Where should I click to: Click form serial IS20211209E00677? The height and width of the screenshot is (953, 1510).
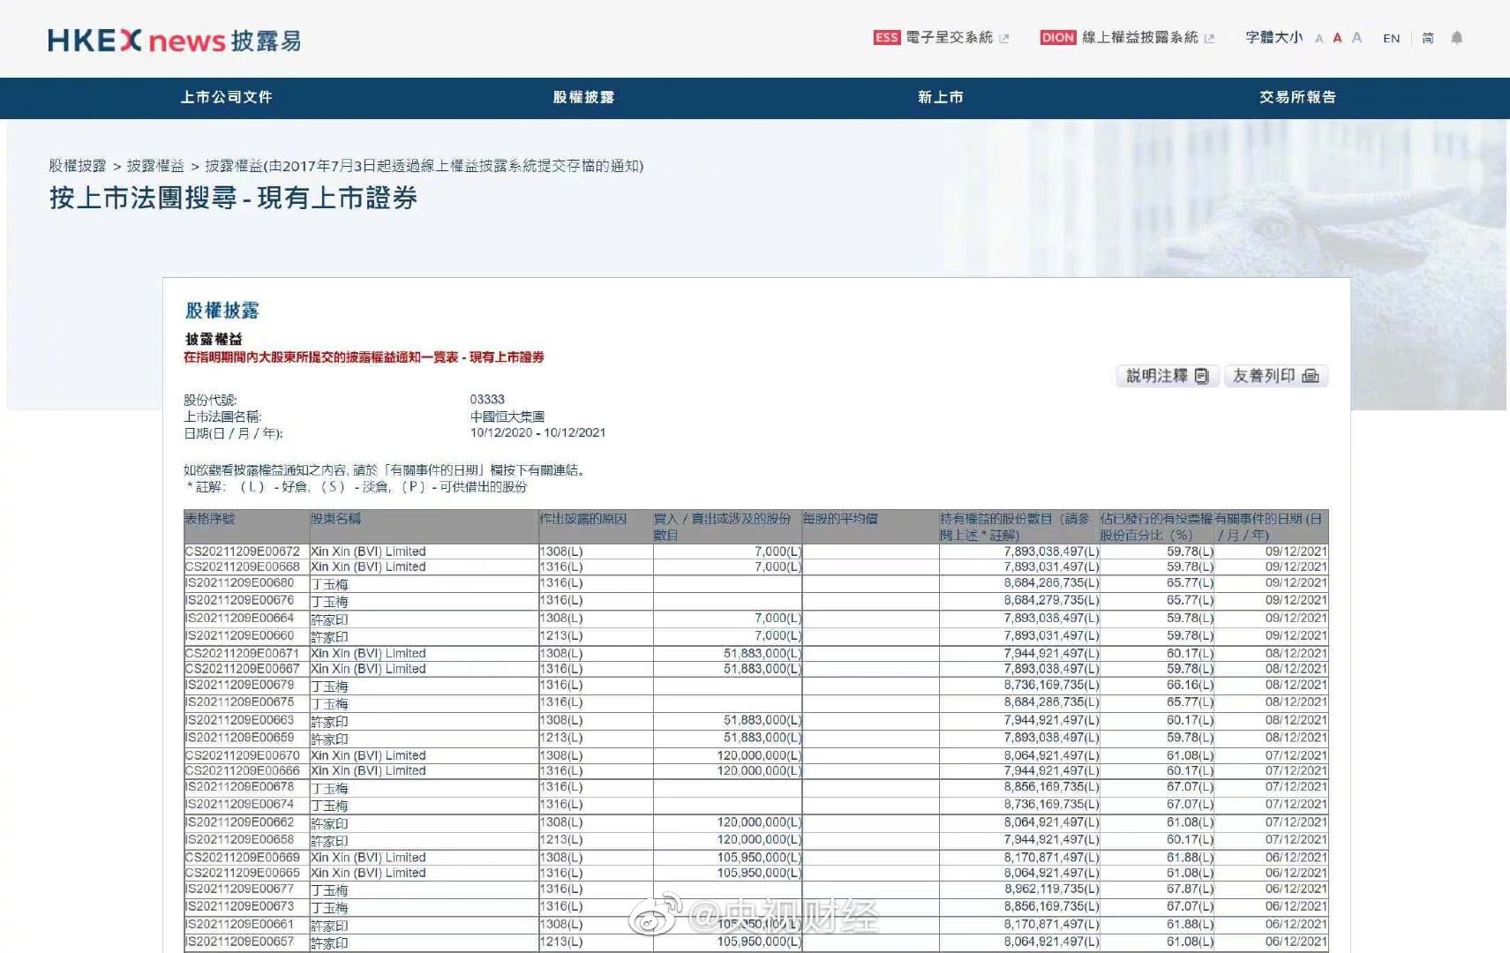coord(239,889)
